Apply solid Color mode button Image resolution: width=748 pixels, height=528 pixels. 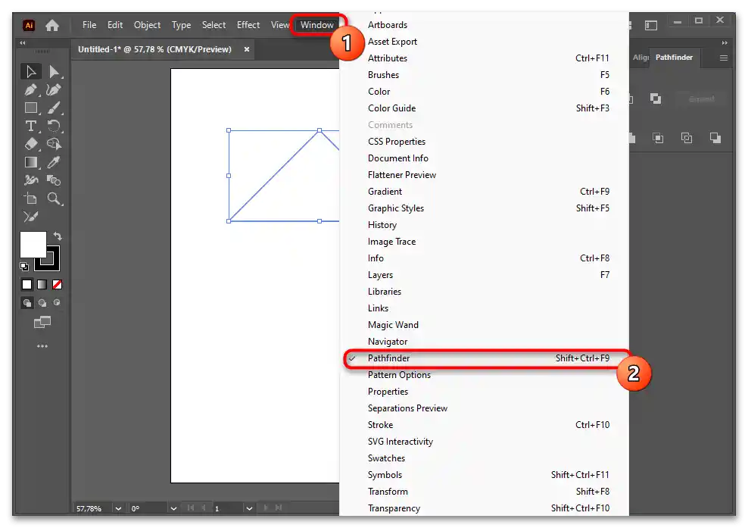(26, 285)
